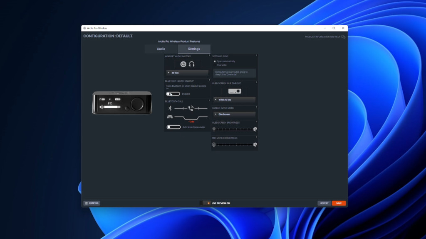Open help tooltip for Bluetooth Auto-Startup
The height and width of the screenshot is (239, 426).
[x=209, y=80]
